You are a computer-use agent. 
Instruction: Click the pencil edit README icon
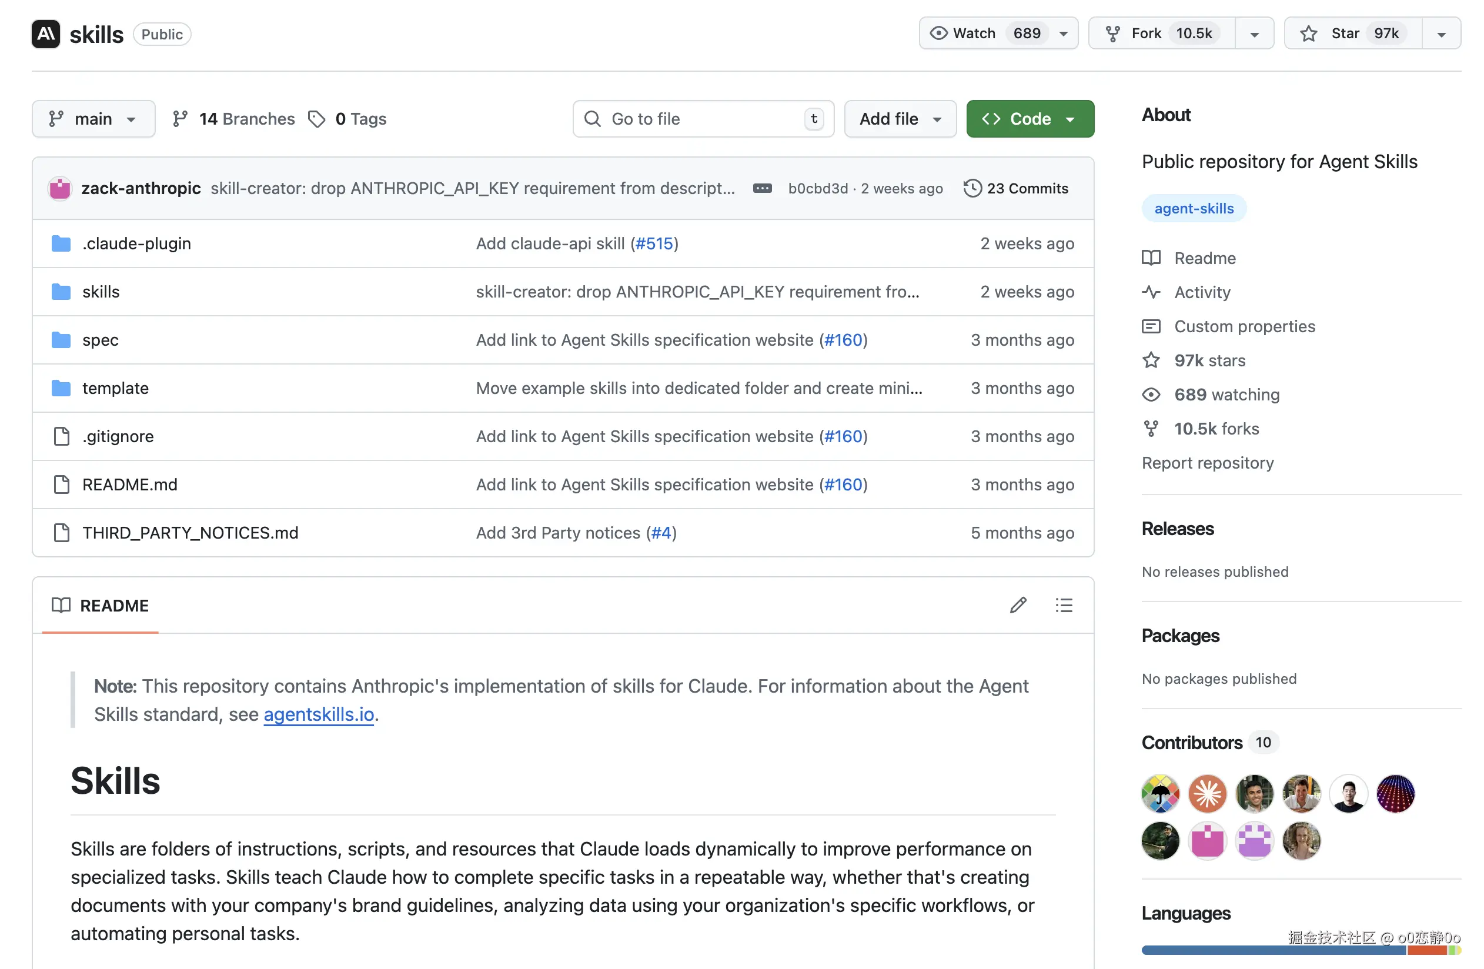(x=1018, y=605)
